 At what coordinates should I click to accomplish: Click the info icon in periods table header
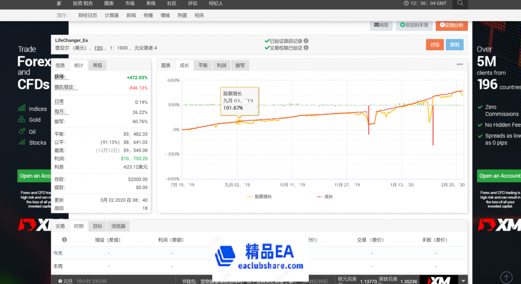pos(64,240)
